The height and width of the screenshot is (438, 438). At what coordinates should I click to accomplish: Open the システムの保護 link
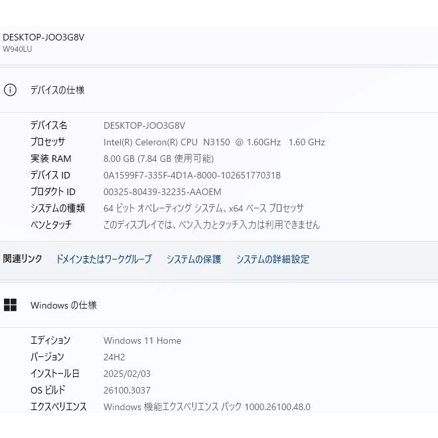(194, 259)
